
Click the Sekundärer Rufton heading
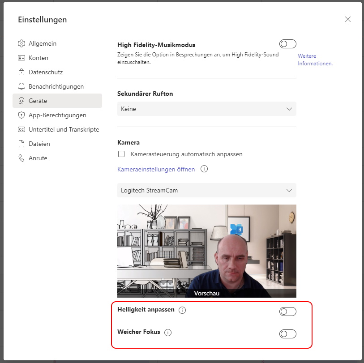click(145, 94)
